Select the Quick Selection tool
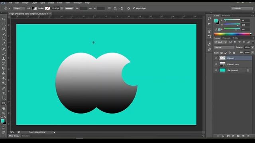 pyautogui.click(x=4, y=34)
